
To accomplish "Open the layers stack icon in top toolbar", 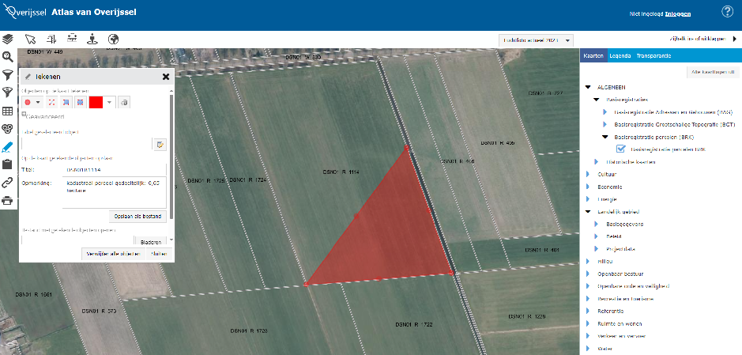I will click(8, 39).
